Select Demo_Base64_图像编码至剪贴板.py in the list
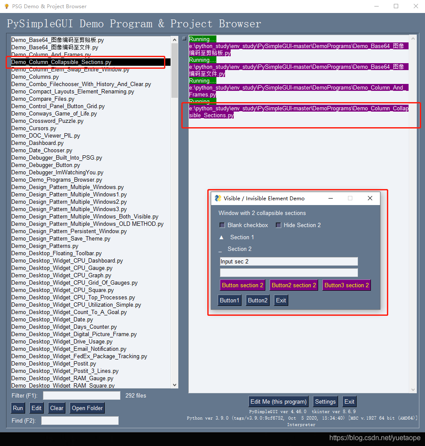The image size is (425, 446). tap(91, 40)
